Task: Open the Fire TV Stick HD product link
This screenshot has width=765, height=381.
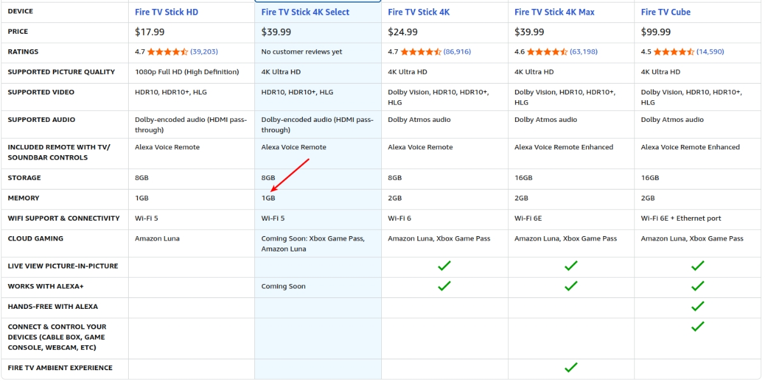Action: [x=166, y=12]
